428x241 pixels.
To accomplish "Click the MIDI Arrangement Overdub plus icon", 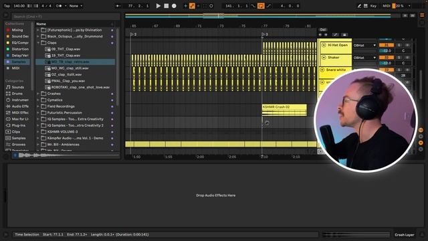I will (185, 6).
